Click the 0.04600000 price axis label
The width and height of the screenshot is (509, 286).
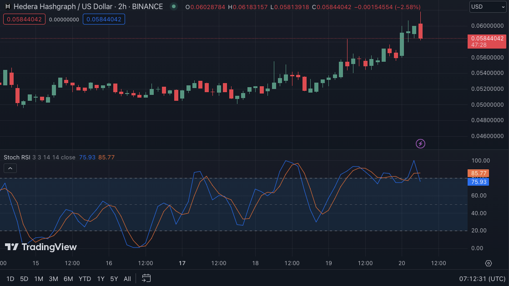(x=487, y=136)
